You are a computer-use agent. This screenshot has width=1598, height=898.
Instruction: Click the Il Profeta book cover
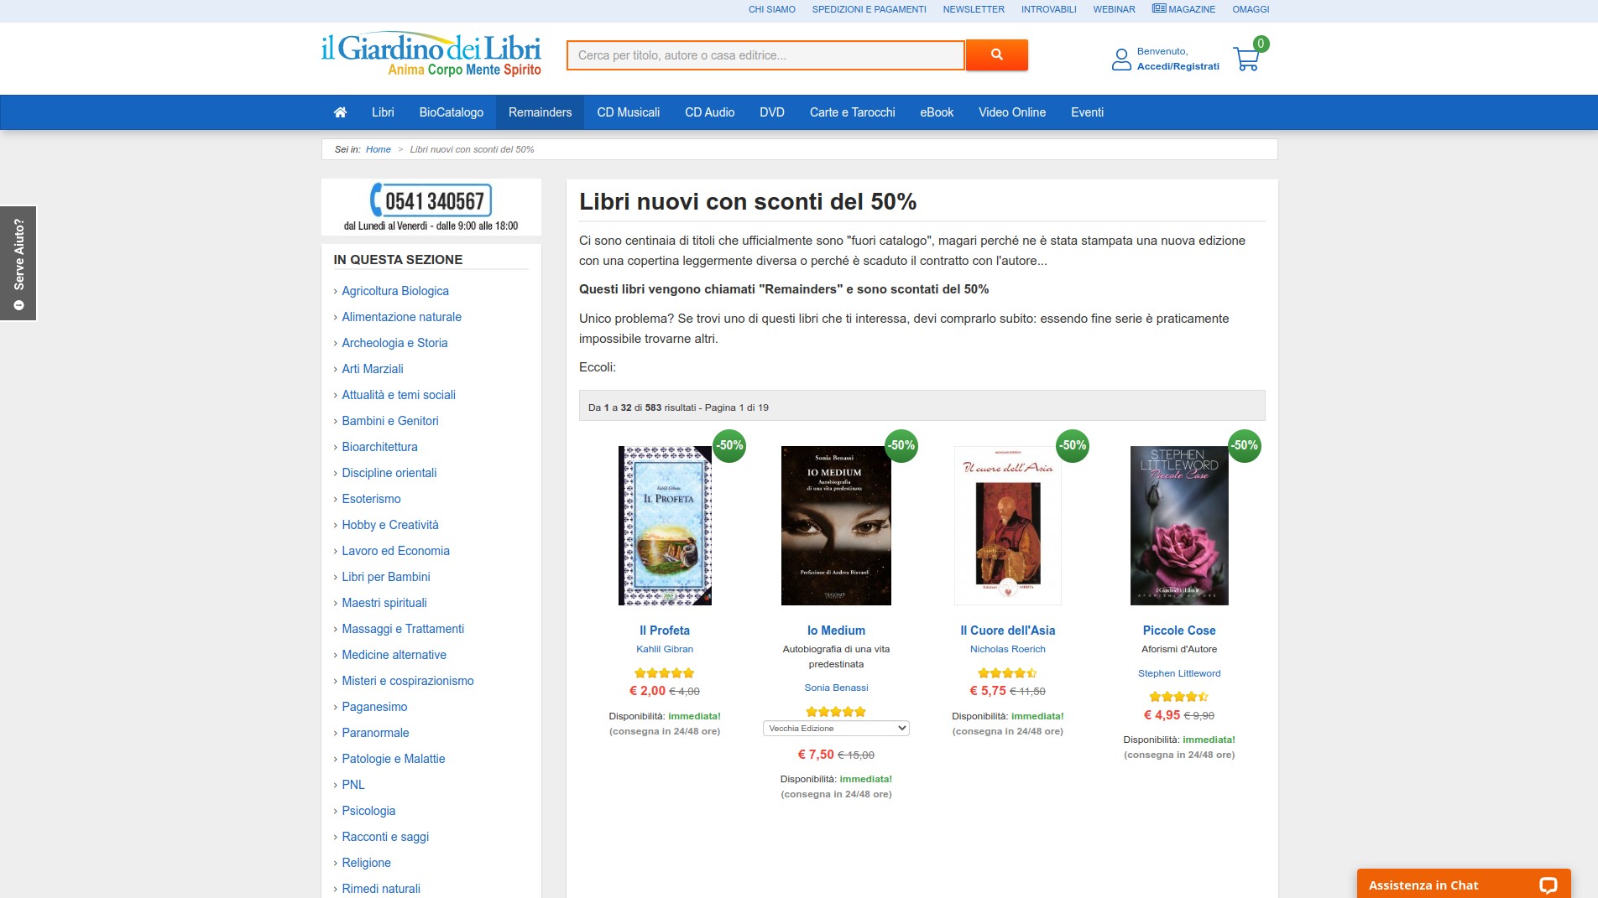pyautogui.click(x=665, y=526)
